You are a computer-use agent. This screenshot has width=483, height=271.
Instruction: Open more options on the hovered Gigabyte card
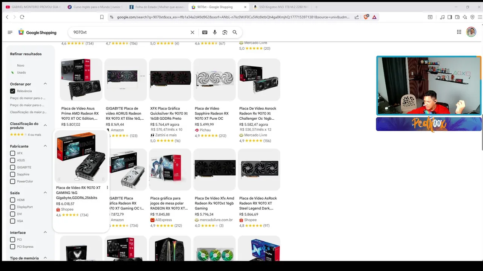107,187
